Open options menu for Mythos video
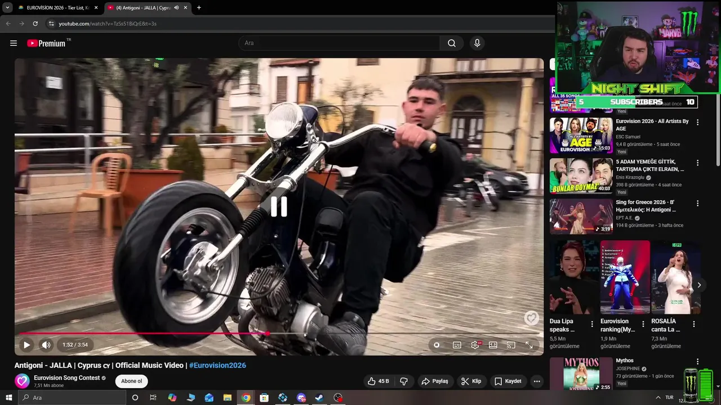 (697, 362)
